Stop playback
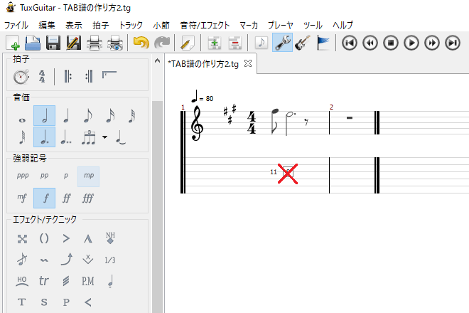The image size is (469, 313). click(x=391, y=43)
